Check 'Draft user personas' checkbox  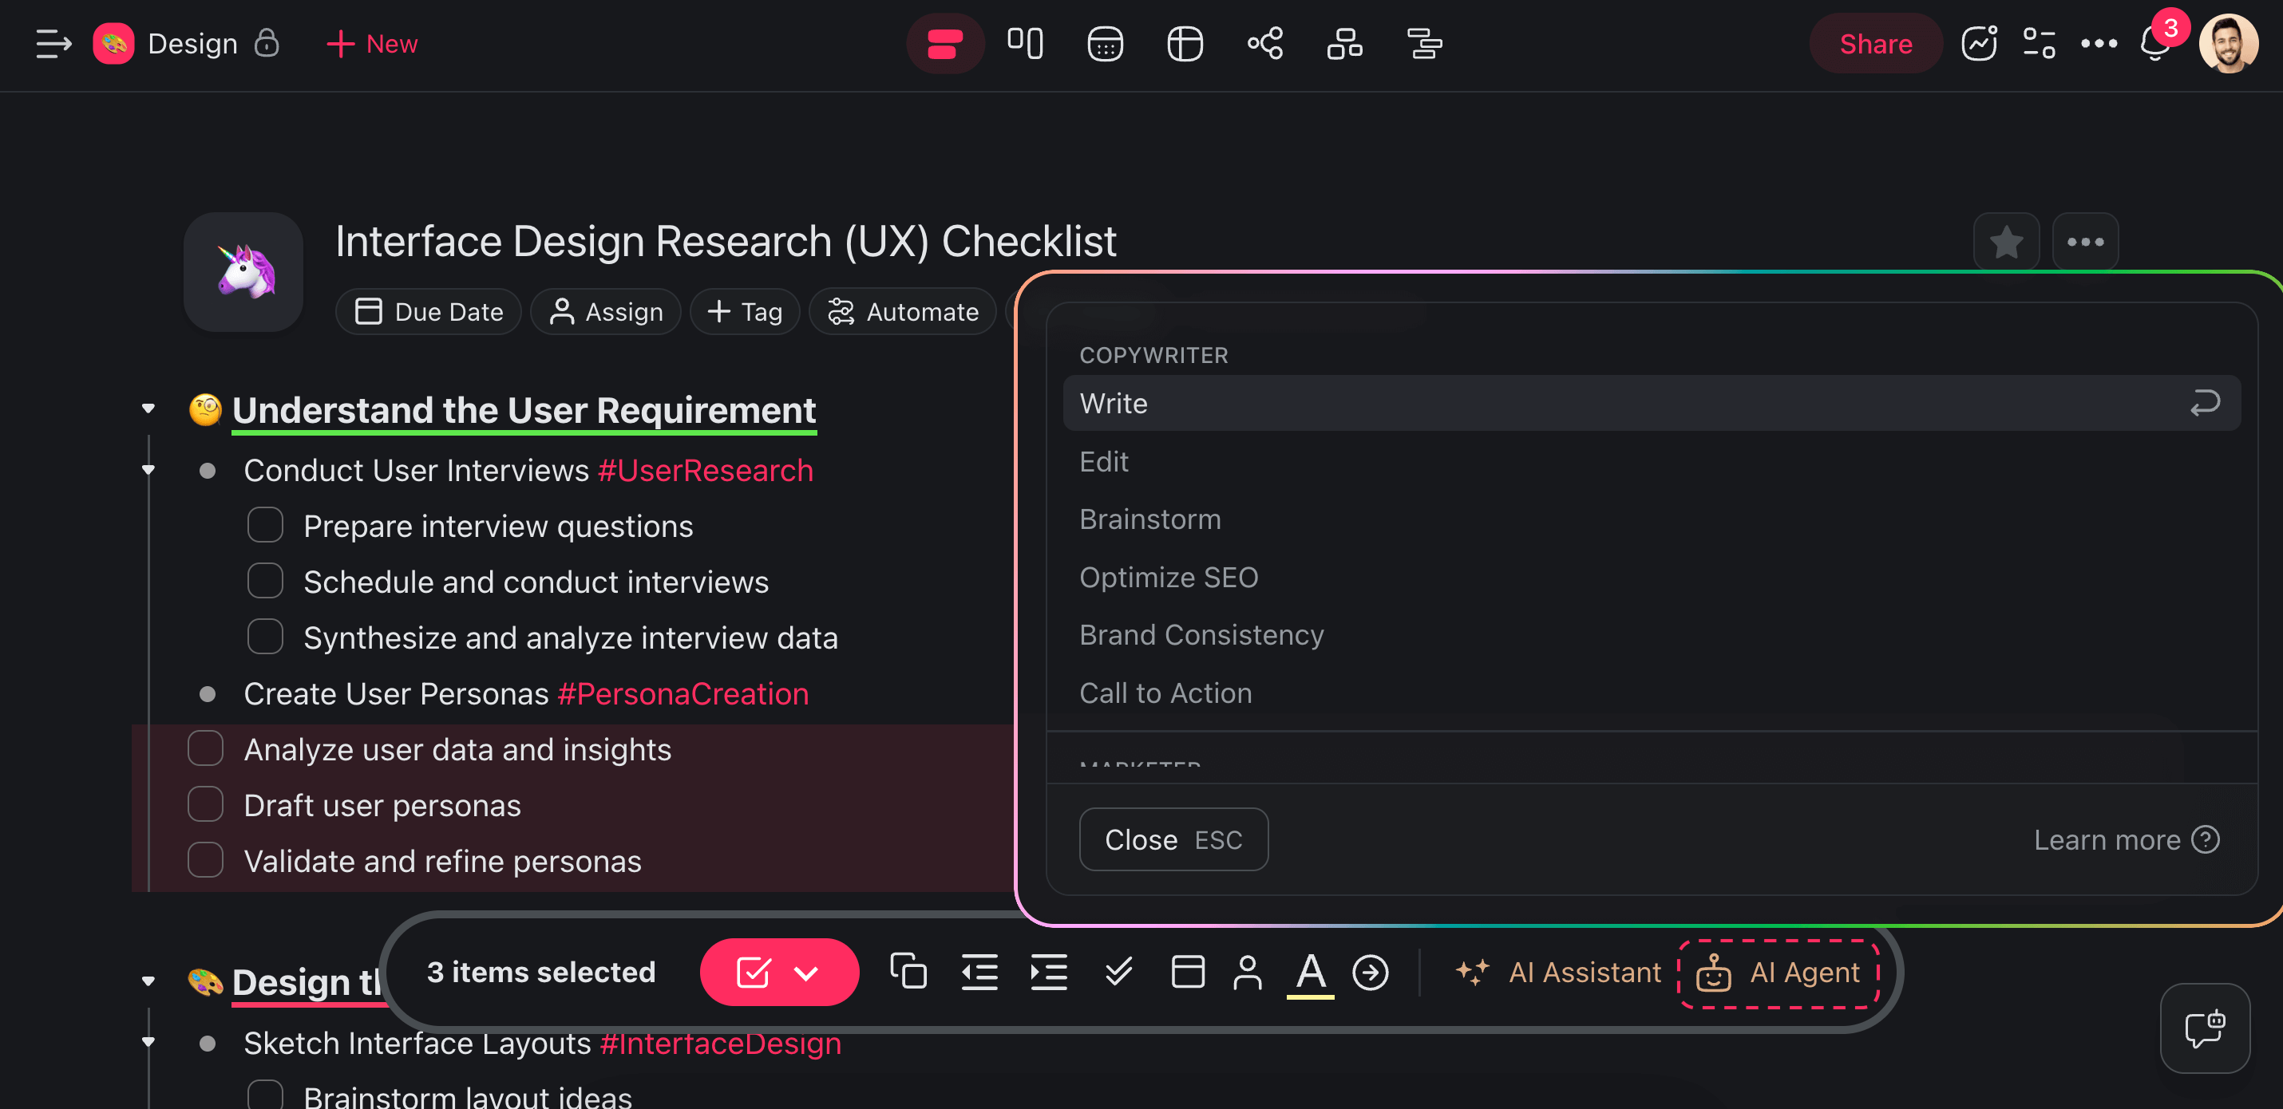point(206,804)
